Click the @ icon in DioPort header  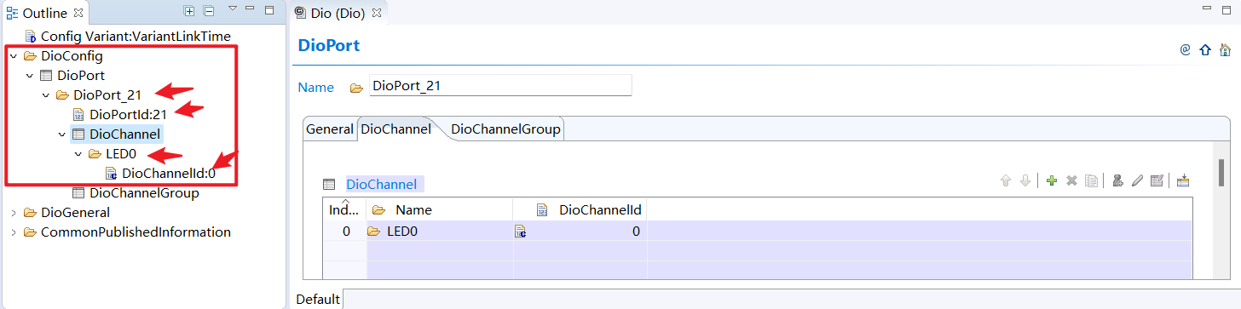coord(1185,49)
